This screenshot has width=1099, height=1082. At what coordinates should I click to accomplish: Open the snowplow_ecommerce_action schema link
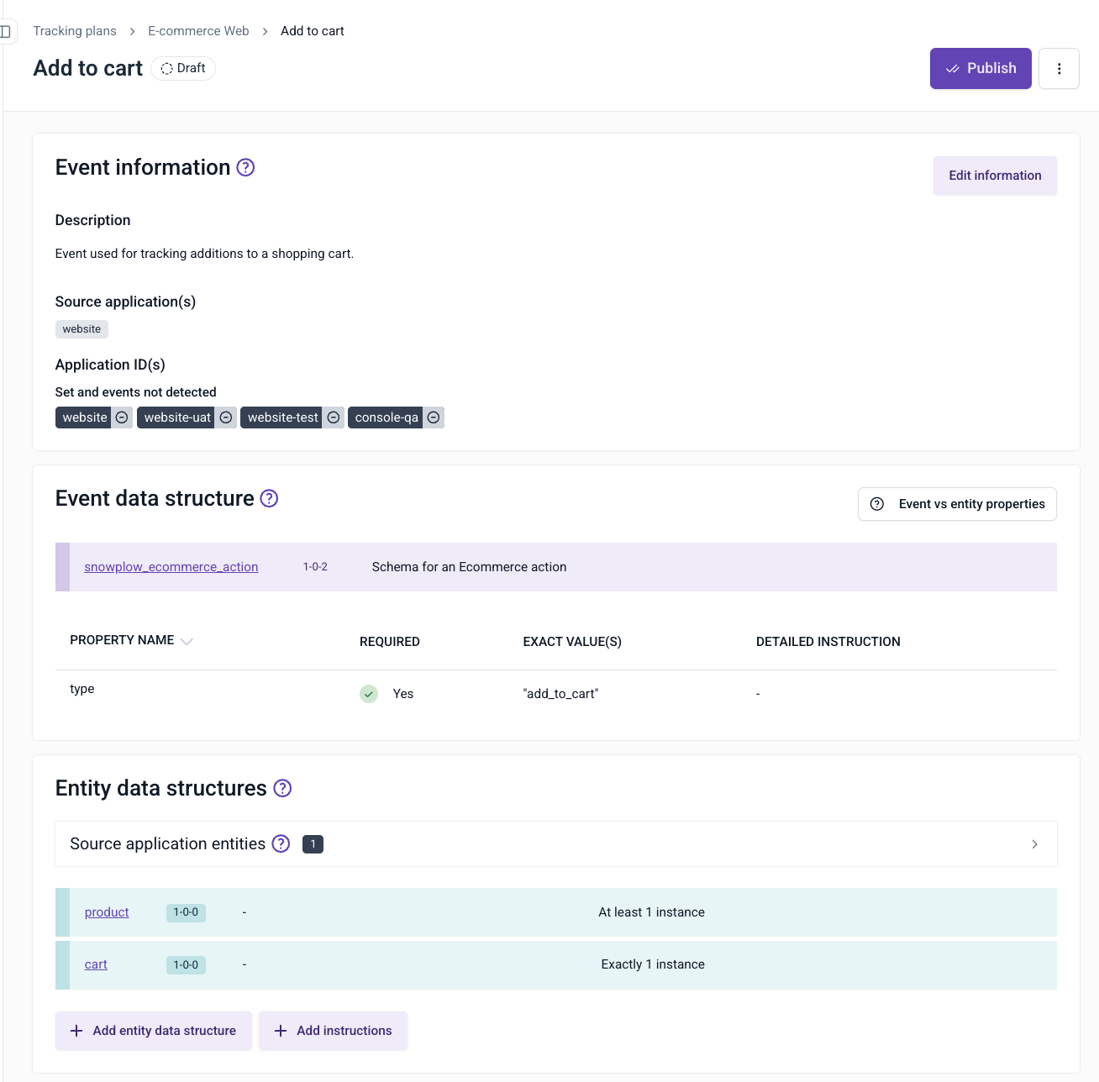click(x=171, y=567)
